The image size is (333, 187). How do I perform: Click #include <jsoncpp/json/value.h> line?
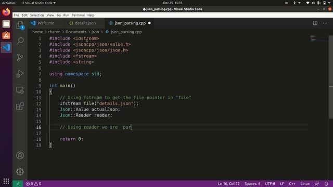(90, 44)
